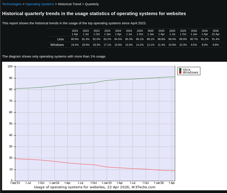Click the Windows legend label in chart

190,72
